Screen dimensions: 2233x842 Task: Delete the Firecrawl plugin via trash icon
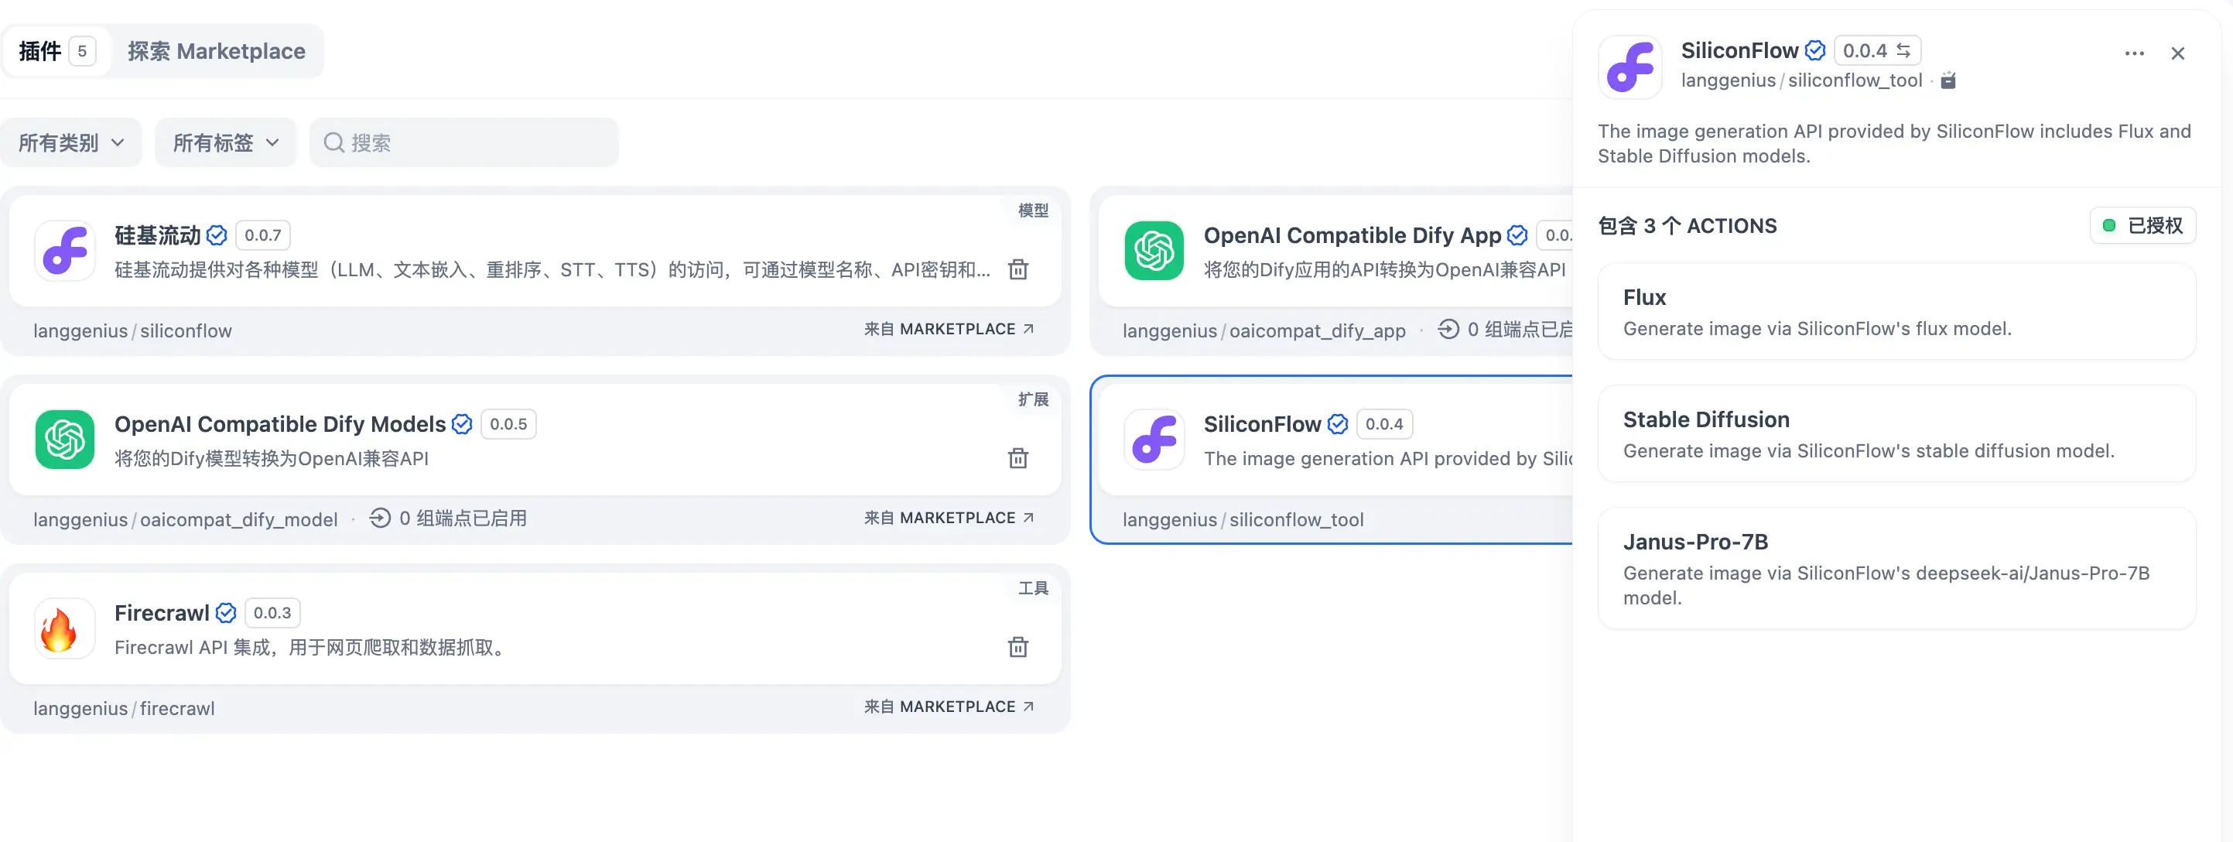1018,648
